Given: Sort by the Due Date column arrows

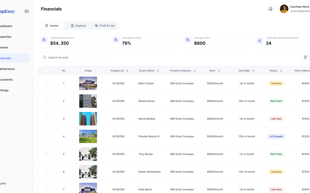Looking at the screenshot, I should pyautogui.click(x=253, y=71).
